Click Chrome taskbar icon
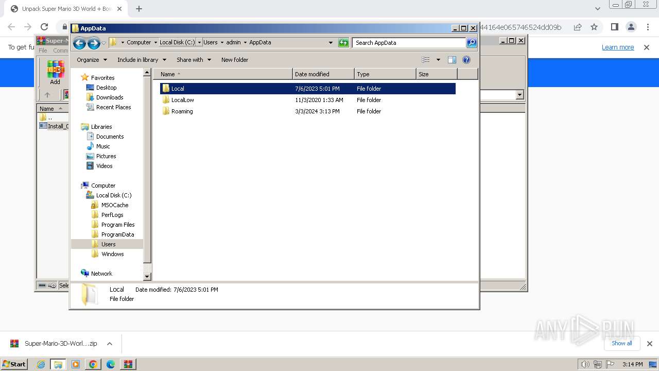This screenshot has width=659, height=371. point(93,364)
